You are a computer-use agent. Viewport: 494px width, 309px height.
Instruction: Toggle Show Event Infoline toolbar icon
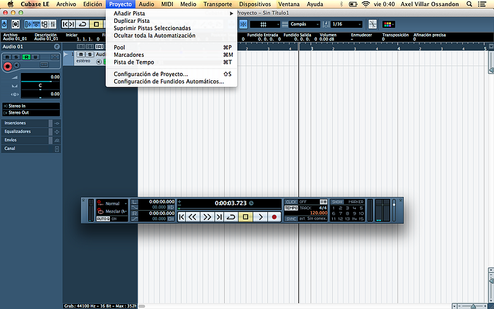36,24
